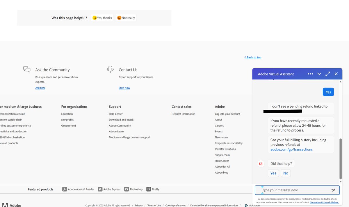
Task: Click 'Ask now' community link
Action: [40, 88]
